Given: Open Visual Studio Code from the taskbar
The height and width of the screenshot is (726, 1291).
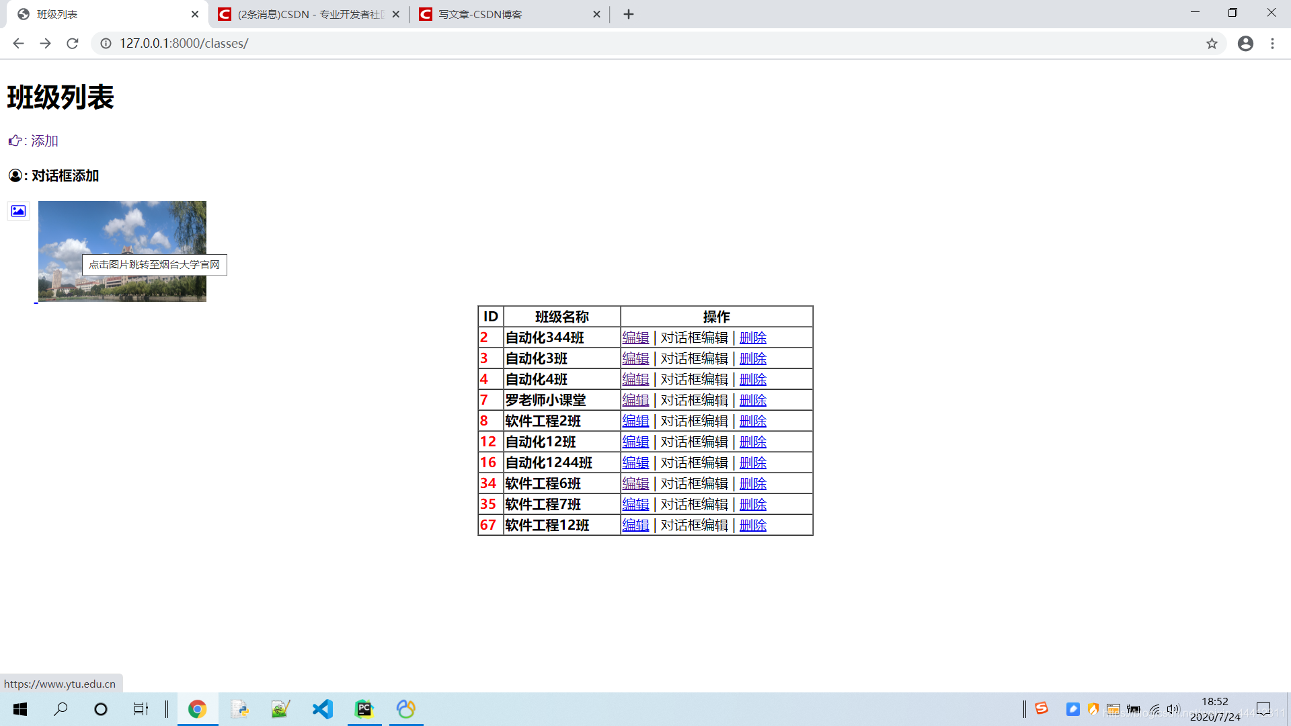Looking at the screenshot, I should pos(323,709).
